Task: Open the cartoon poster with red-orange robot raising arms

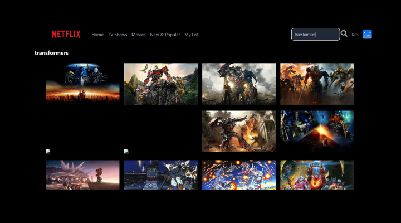Action: click(x=317, y=175)
